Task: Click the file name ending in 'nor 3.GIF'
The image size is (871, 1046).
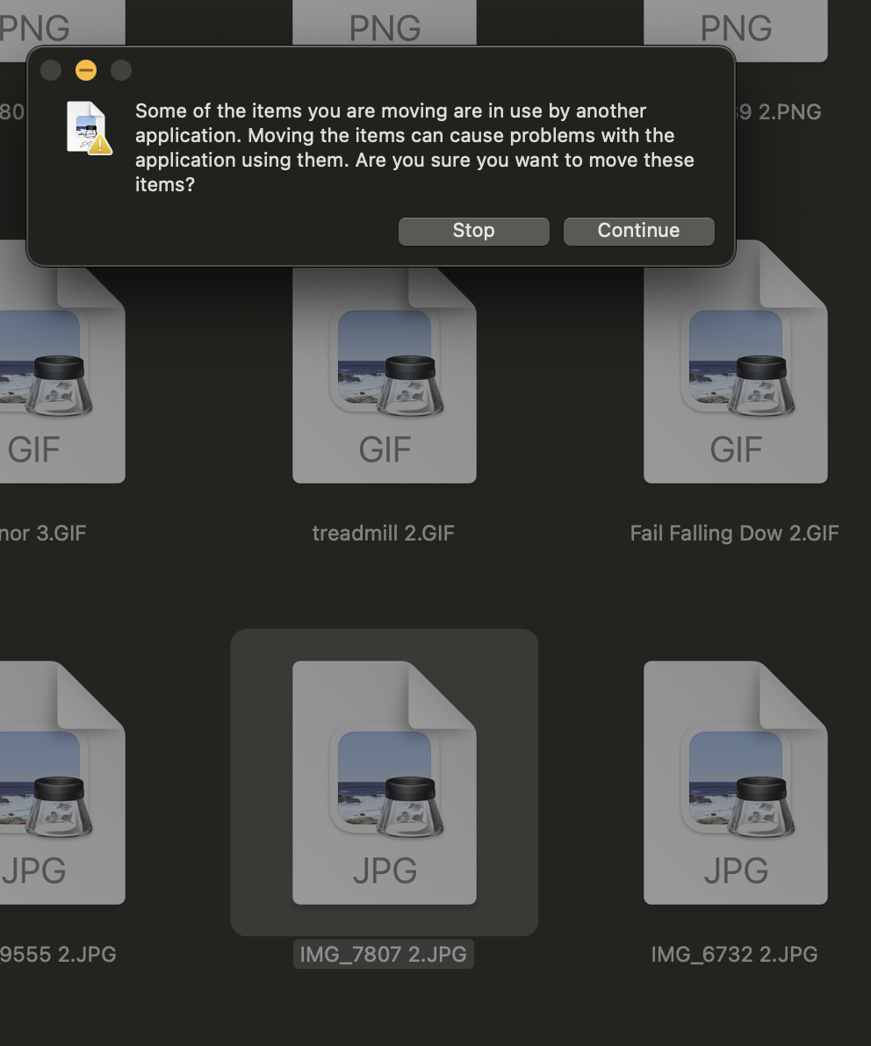Action: tap(43, 533)
